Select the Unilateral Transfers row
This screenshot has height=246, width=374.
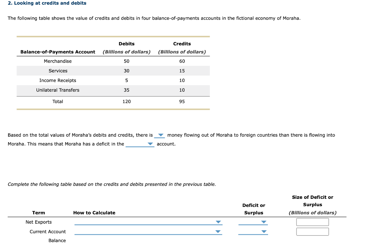(58, 90)
